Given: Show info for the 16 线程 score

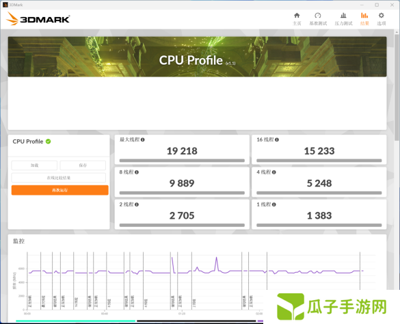Looking at the screenshot, I should tap(277, 139).
